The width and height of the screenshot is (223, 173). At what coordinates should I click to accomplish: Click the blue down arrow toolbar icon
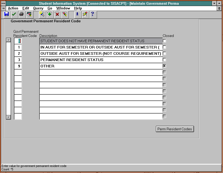tap(77, 14)
